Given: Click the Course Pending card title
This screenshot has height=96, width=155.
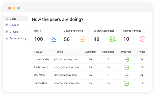Looking at the screenshot, I should tap(132, 31).
